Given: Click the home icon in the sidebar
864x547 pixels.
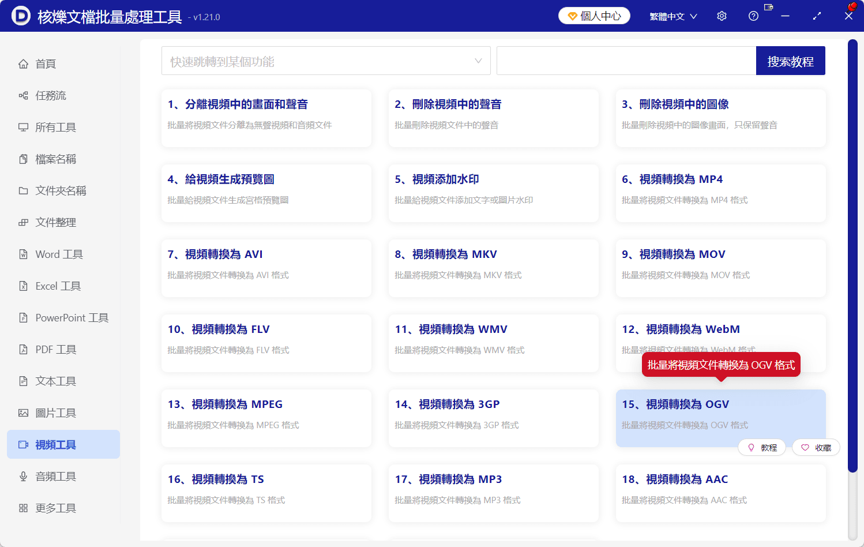Looking at the screenshot, I should tap(23, 64).
